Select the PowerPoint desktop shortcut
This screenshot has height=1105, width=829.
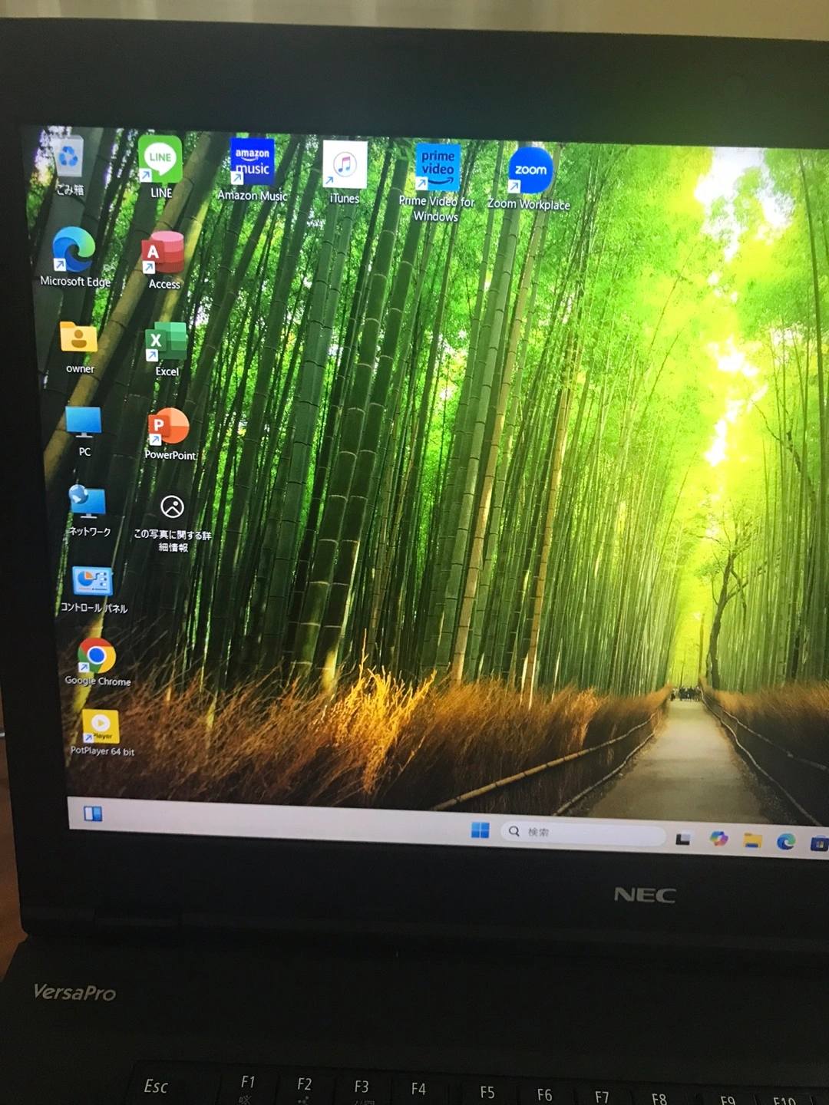pos(169,427)
